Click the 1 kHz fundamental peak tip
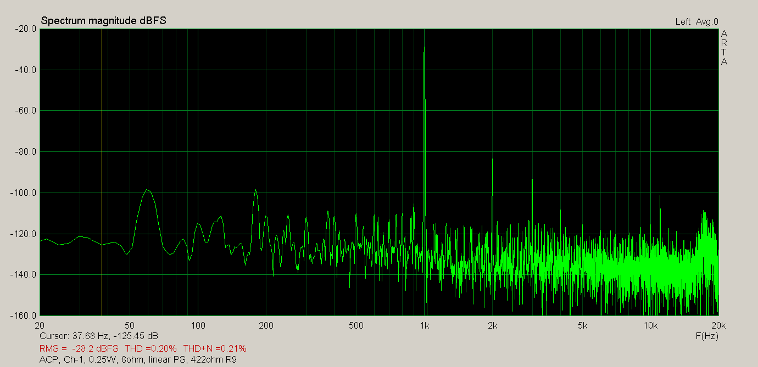758x367 pixels. click(x=424, y=47)
